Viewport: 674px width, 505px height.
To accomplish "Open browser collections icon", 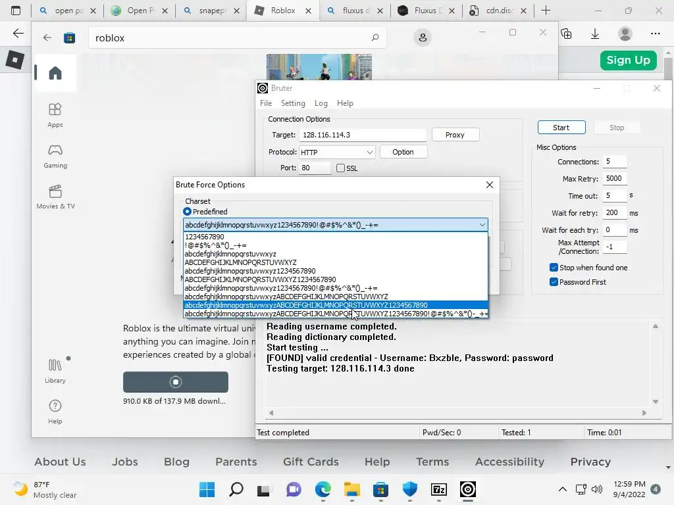I will coord(566,34).
